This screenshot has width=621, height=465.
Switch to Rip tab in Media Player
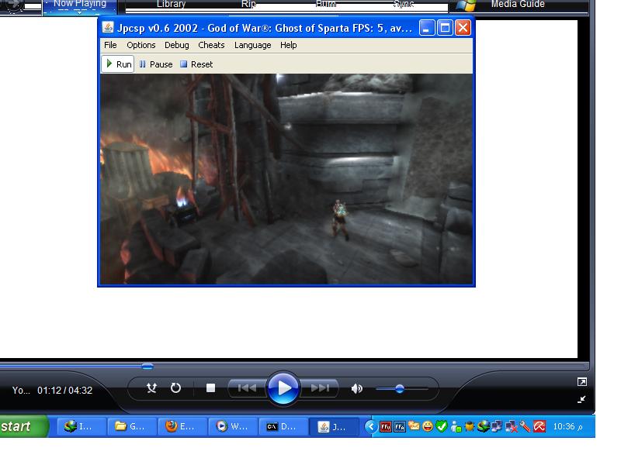pyautogui.click(x=248, y=4)
